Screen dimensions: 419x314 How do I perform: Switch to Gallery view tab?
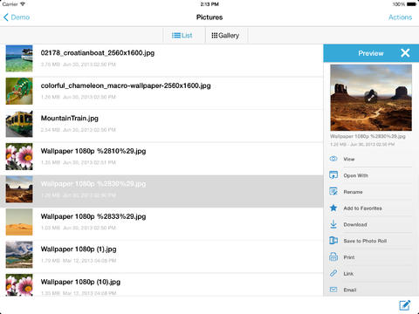pyautogui.click(x=225, y=36)
